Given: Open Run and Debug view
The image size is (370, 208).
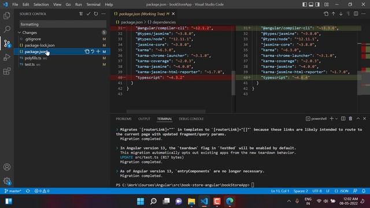Looking at the screenshot, I should click(7, 57).
